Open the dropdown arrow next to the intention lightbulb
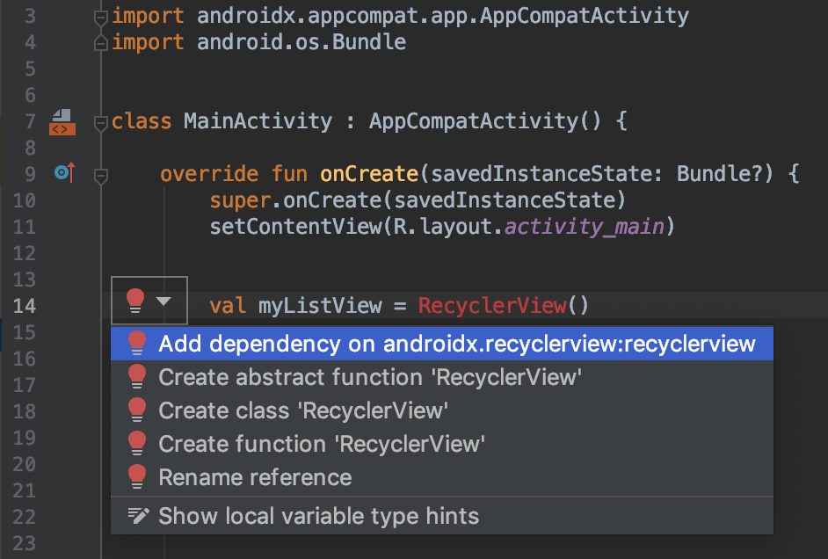The height and width of the screenshot is (559, 828). (x=162, y=302)
